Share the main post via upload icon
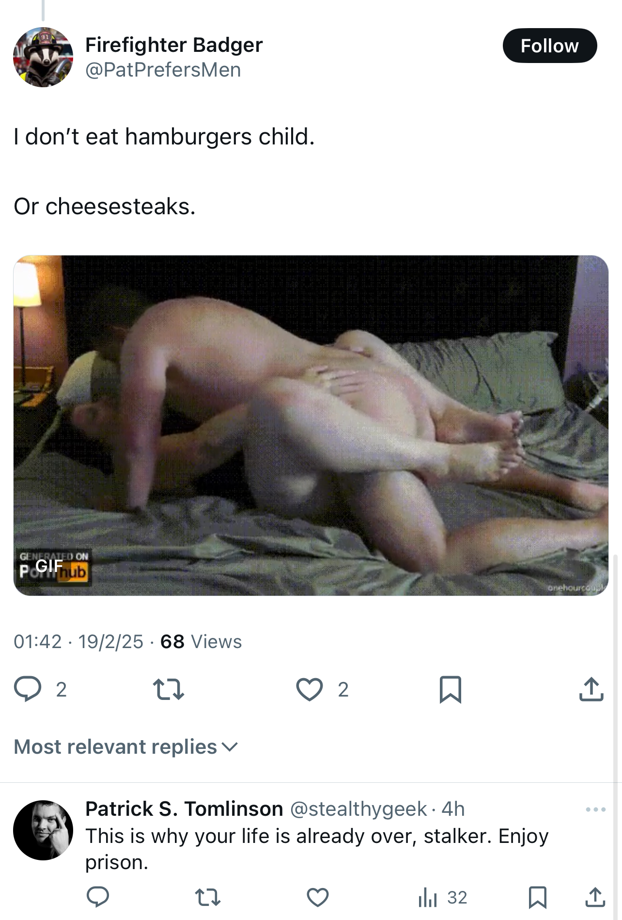Viewport: 622px width, 920px height. (x=591, y=689)
